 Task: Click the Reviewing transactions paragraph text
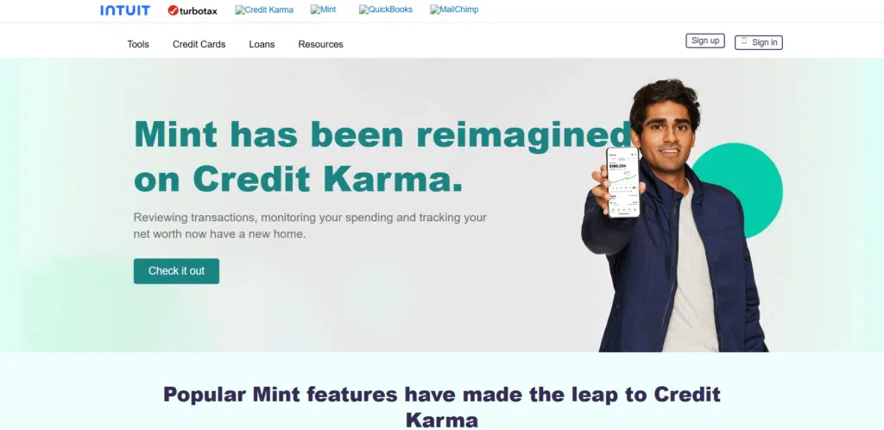point(310,225)
